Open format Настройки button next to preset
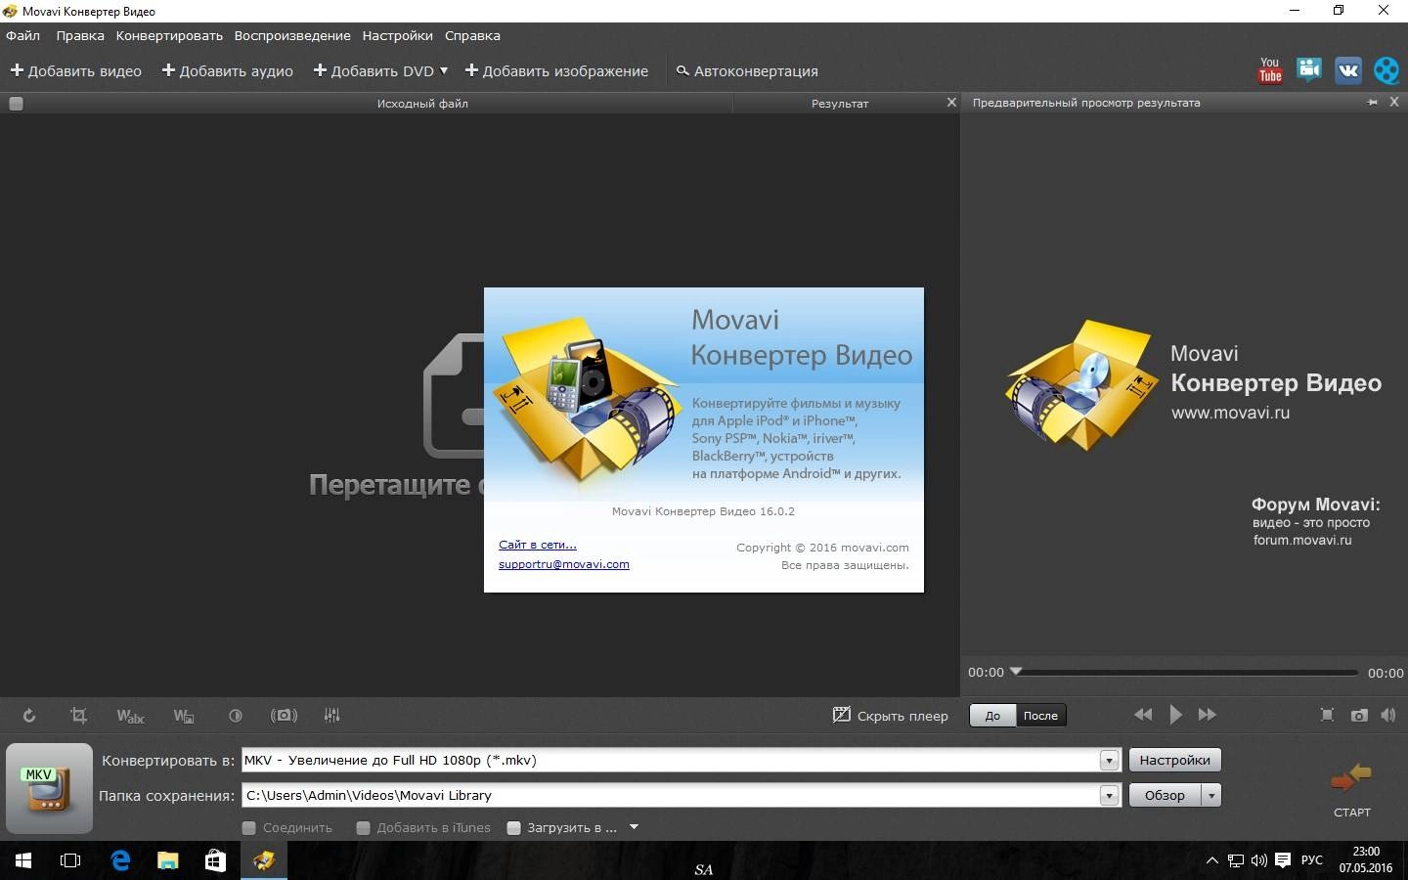This screenshot has width=1408, height=880. (x=1174, y=760)
